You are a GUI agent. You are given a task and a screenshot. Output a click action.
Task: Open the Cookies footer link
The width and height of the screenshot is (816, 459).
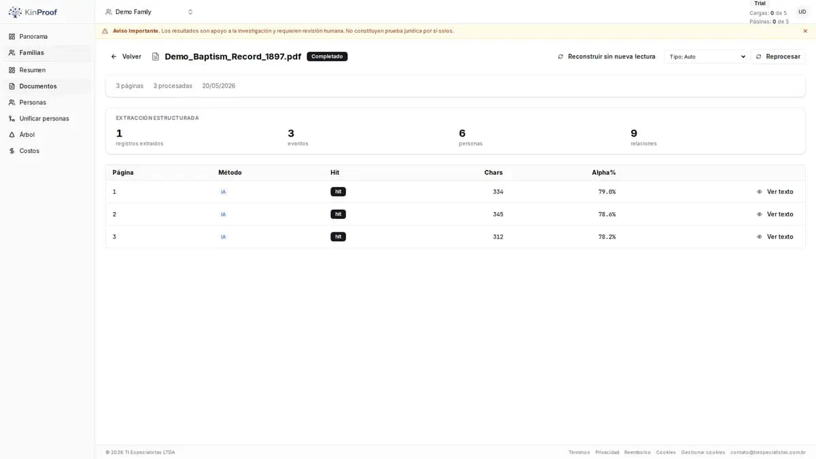[666, 452]
